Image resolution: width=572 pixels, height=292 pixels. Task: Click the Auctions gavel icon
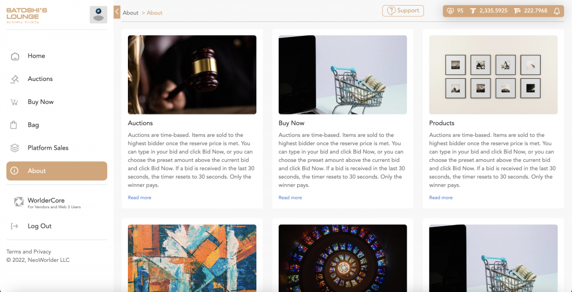click(15, 79)
